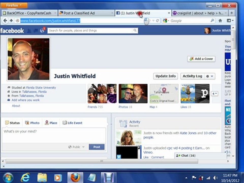Launch Internet Explorer from taskbar

[25, 177]
